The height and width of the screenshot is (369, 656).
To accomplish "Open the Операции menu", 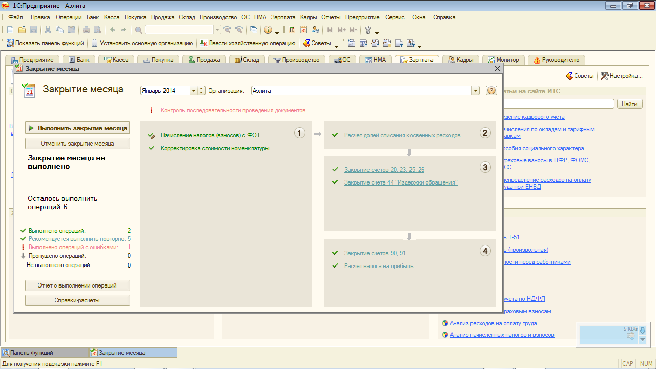I will click(69, 17).
